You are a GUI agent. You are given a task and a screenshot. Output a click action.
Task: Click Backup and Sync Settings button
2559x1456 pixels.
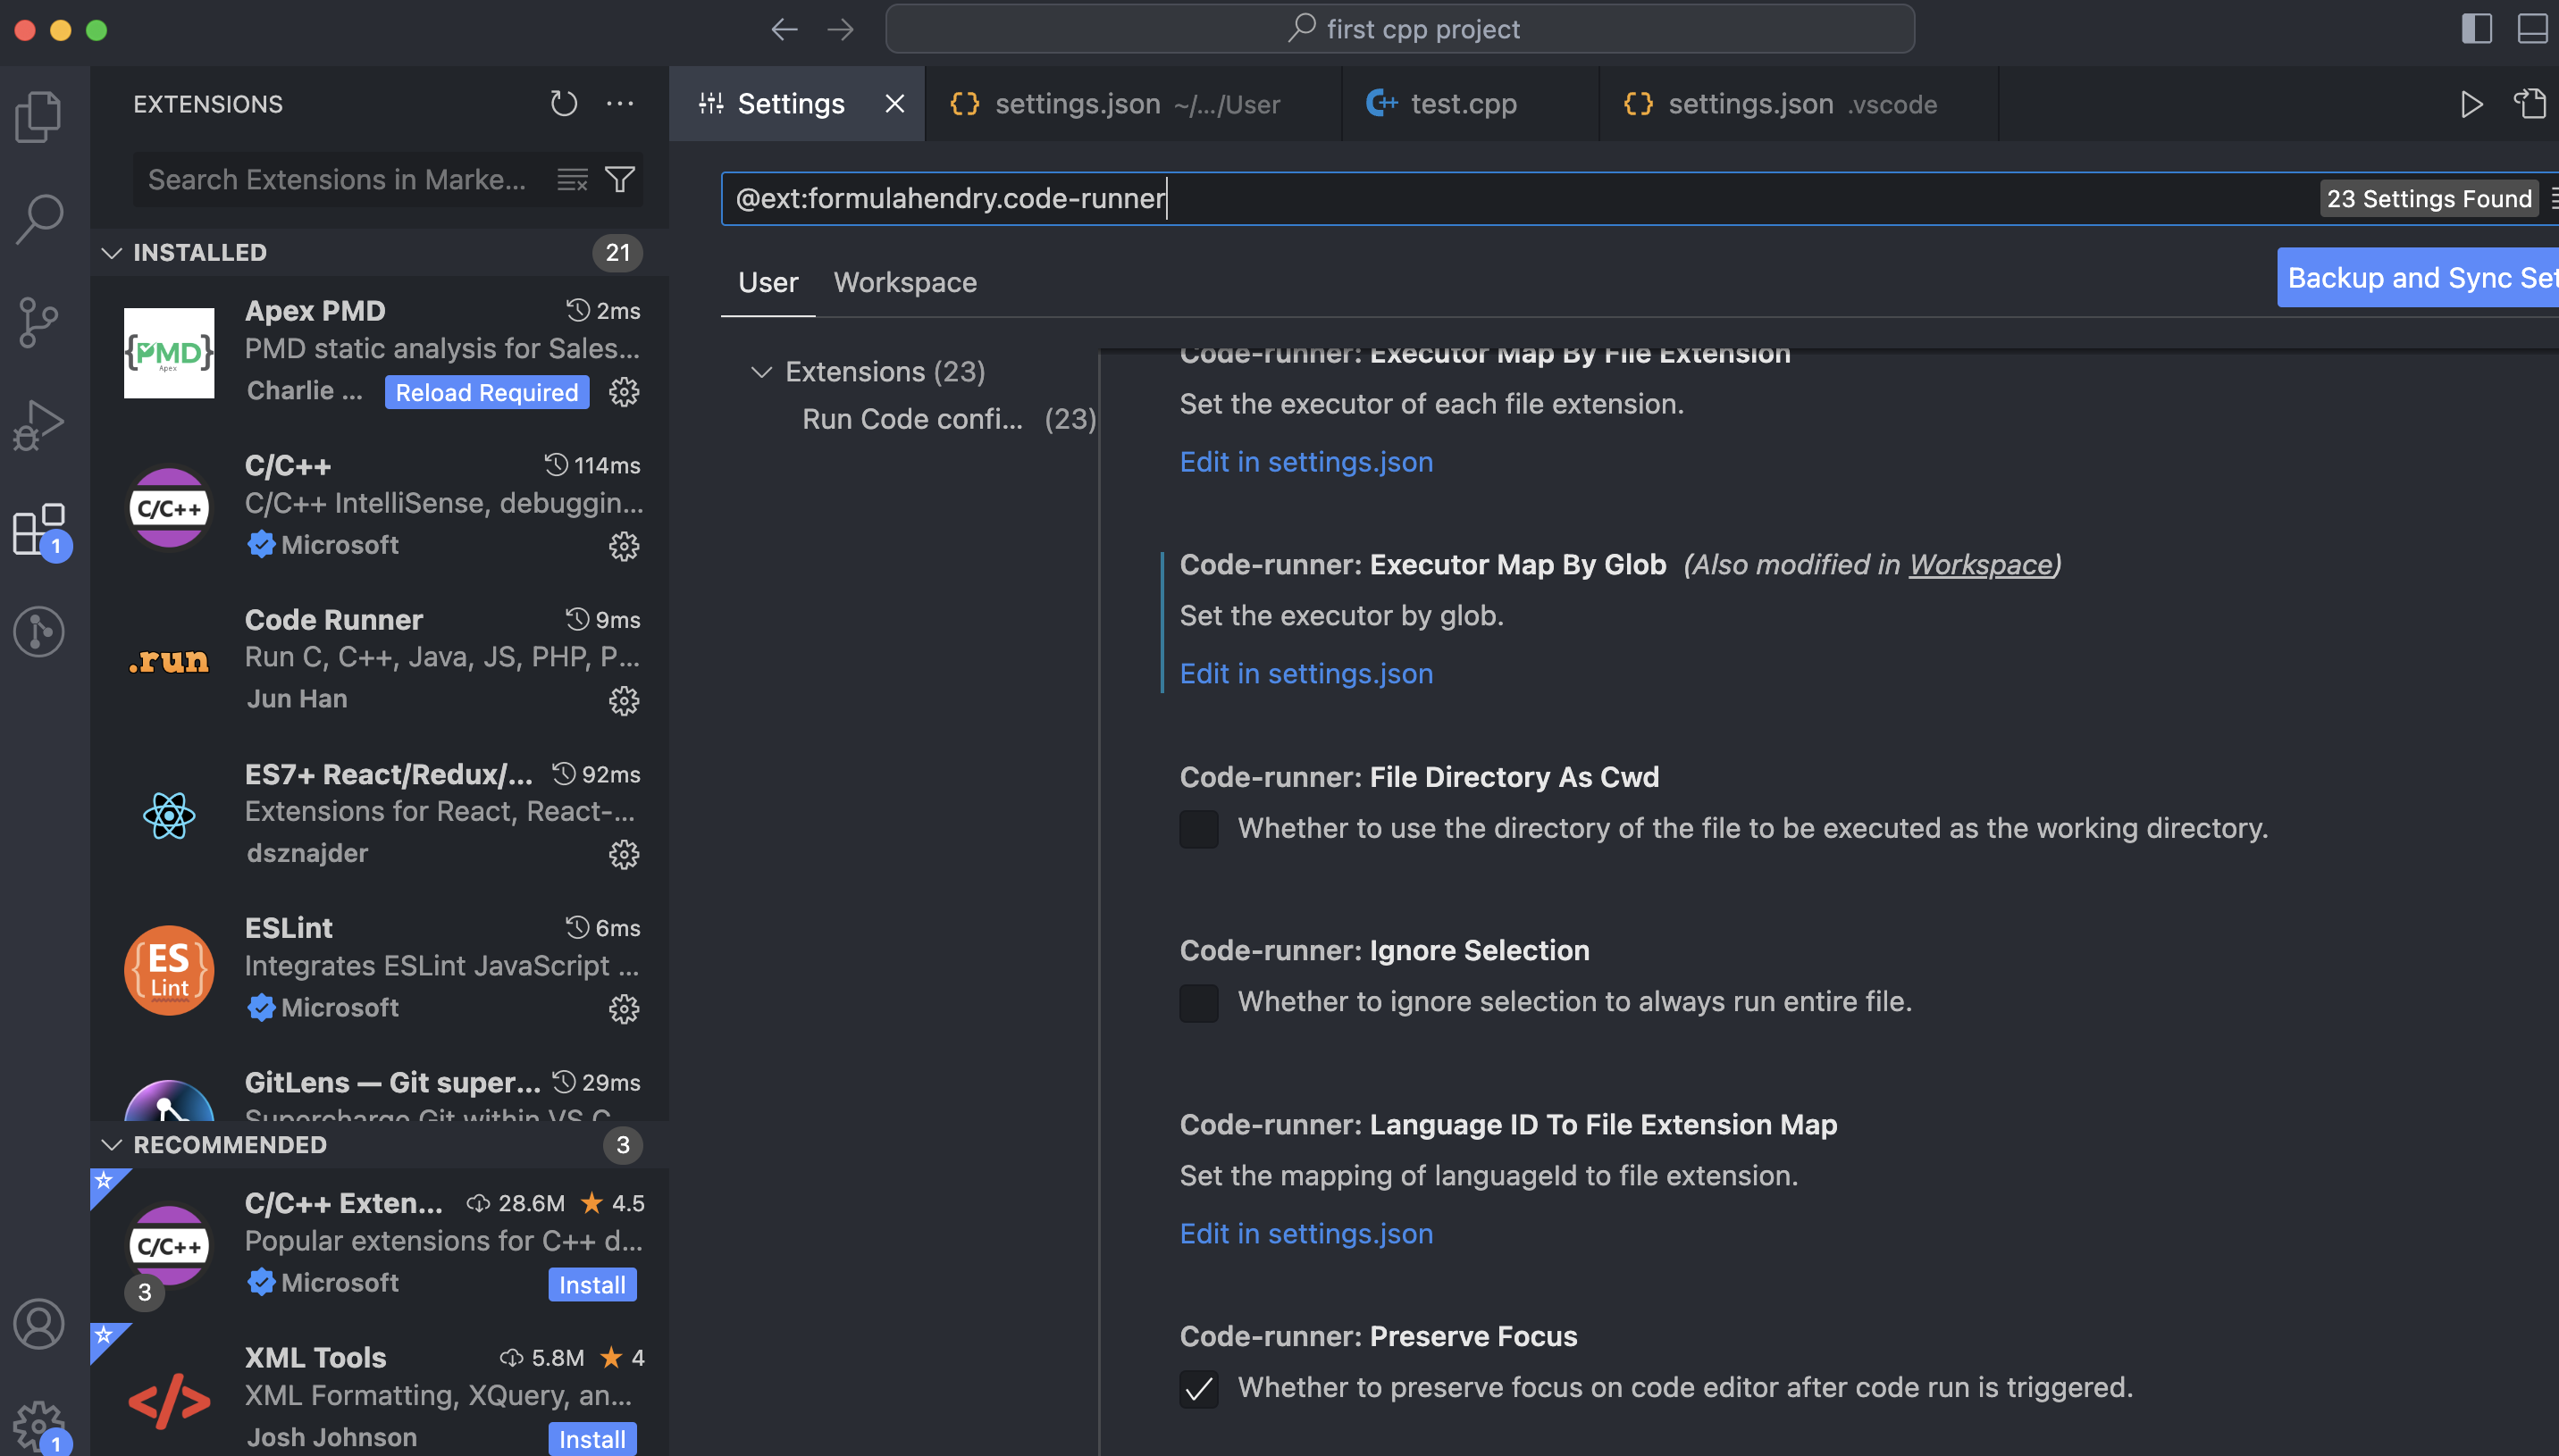coord(2418,277)
